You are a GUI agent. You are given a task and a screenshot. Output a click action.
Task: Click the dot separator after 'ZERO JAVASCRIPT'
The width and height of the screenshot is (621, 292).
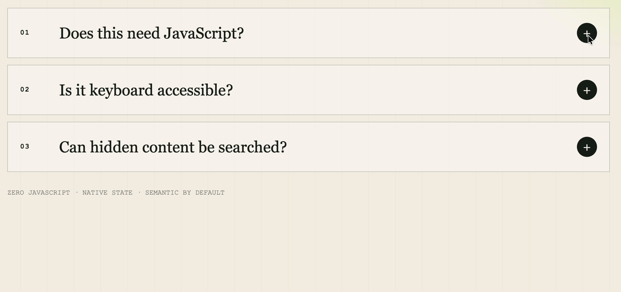[77, 192]
